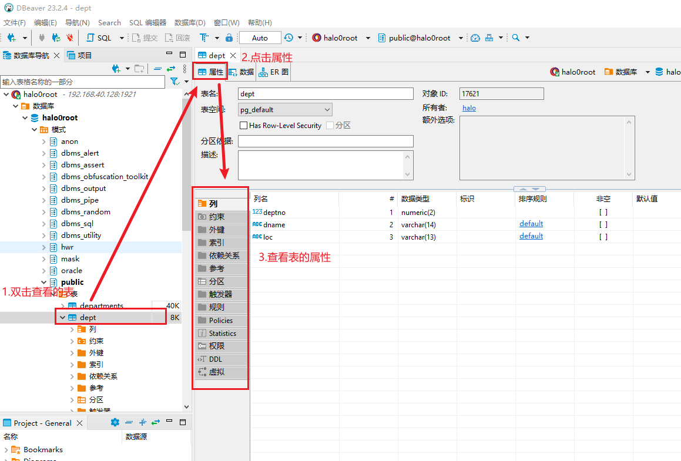Open the Constraints (约束) section
Viewport: 681px width, 461px height.
coord(222,217)
